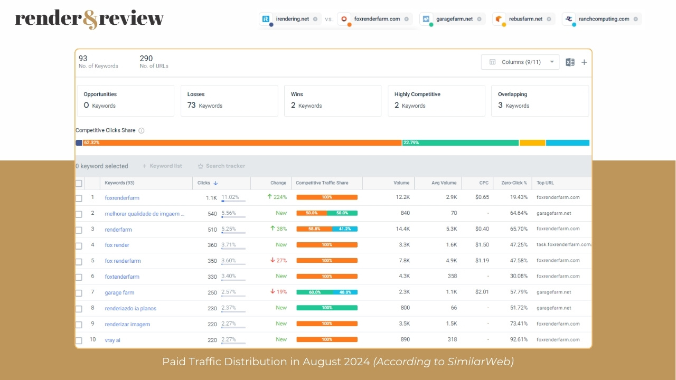
Task: Check the foxtenderfarm row checkbox
Action: coord(79,277)
